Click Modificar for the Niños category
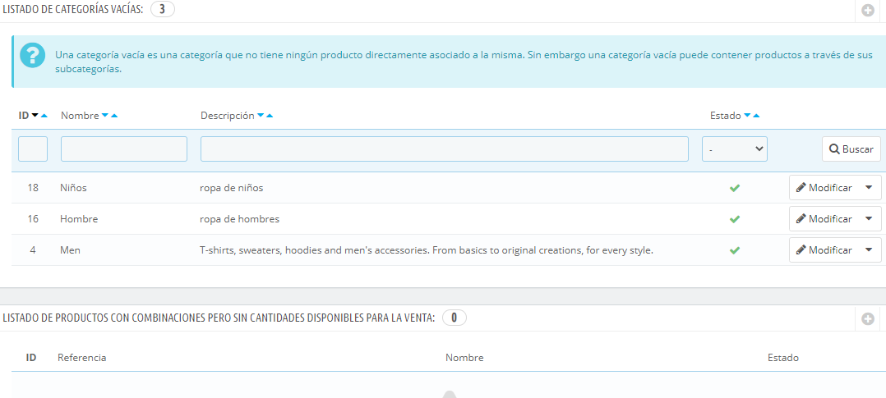 tap(824, 188)
